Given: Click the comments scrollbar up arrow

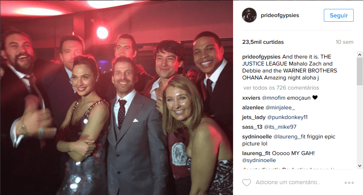Looking at the screenshot, I should pyautogui.click(x=360, y=55).
